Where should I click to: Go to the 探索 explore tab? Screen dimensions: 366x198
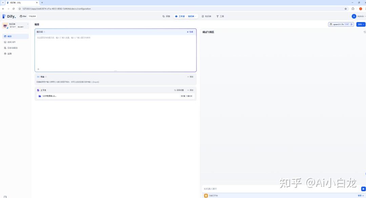pos(166,16)
